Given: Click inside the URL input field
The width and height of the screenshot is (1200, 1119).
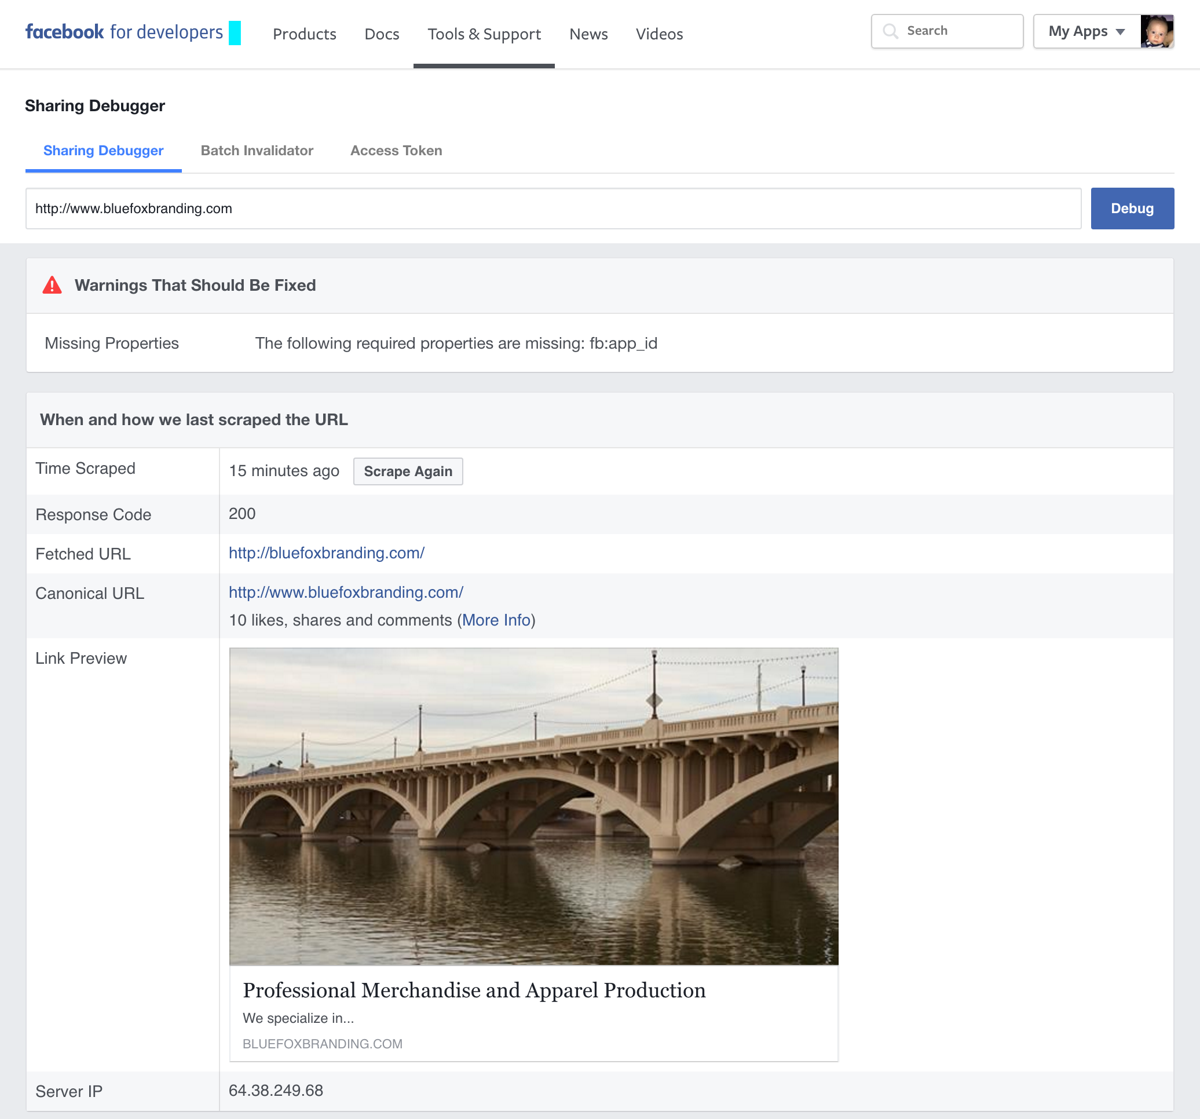Looking at the screenshot, I should [x=553, y=209].
